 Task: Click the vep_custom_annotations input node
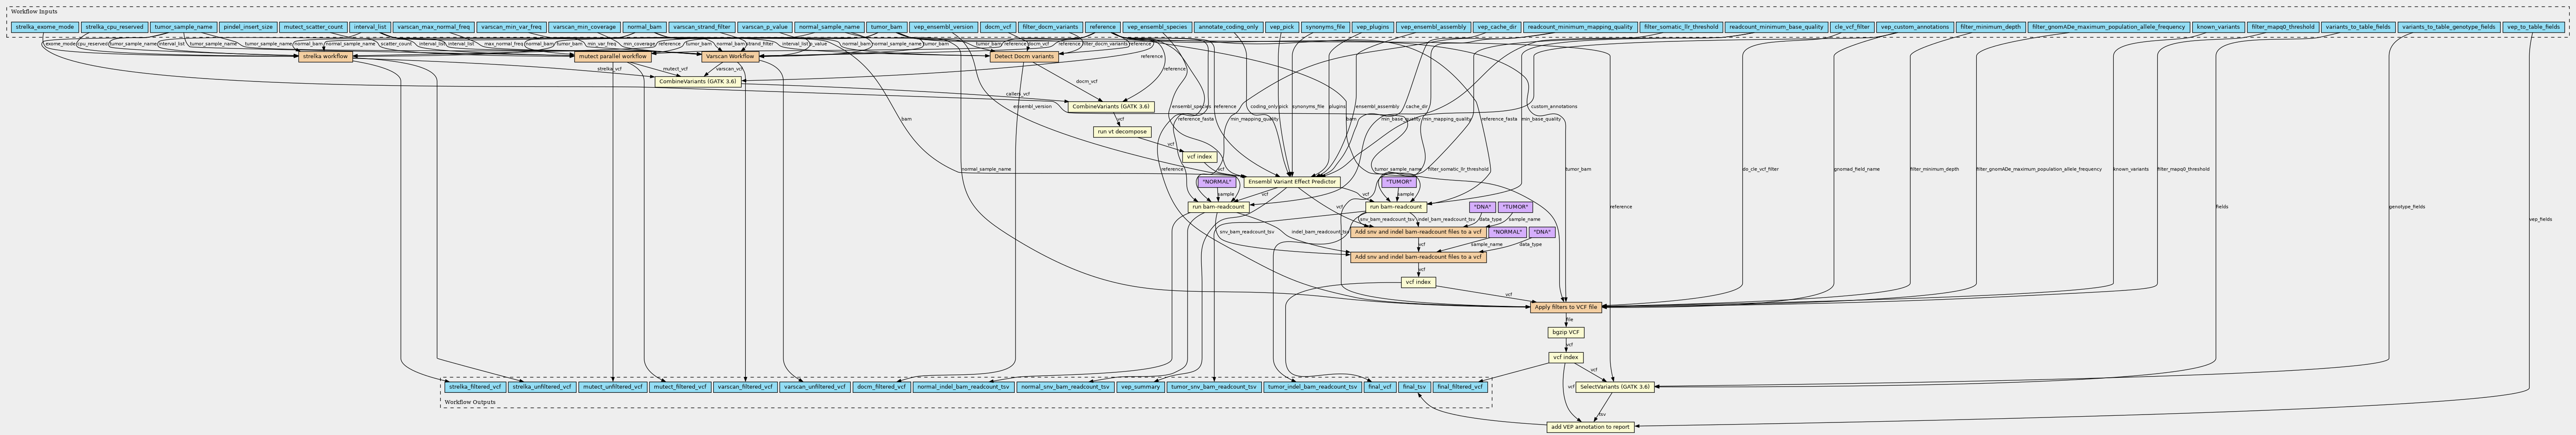[x=1914, y=27]
